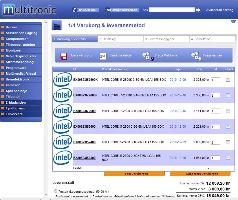Click the email envelope icon info@multitronic.se
This screenshot has width=238, height=200.
coord(108,10)
